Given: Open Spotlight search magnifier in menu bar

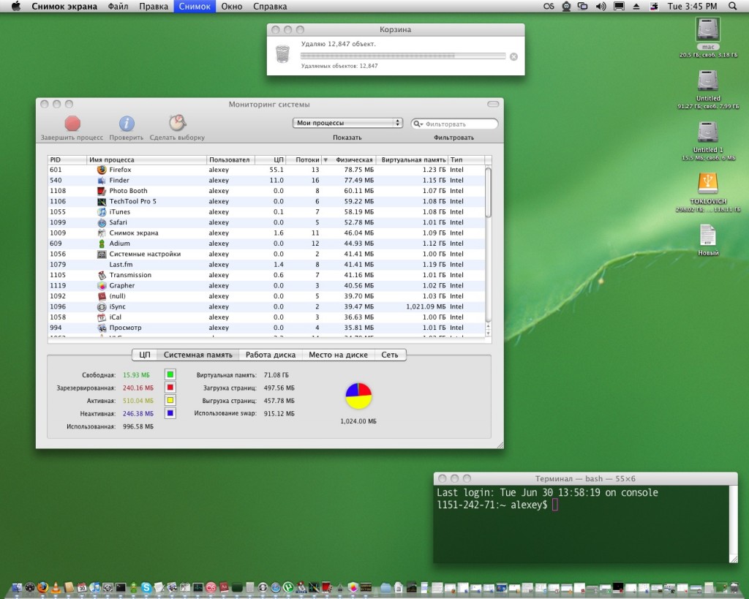Looking at the screenshot, I should click(734, 7).
